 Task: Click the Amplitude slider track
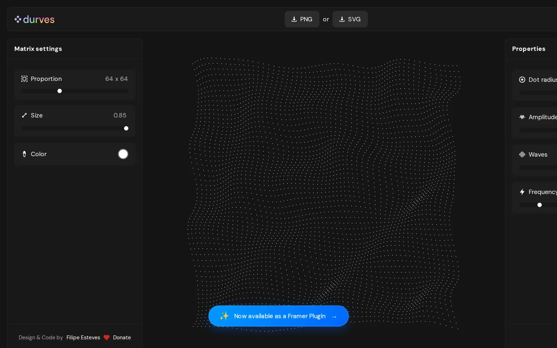(x=538, y=130)
